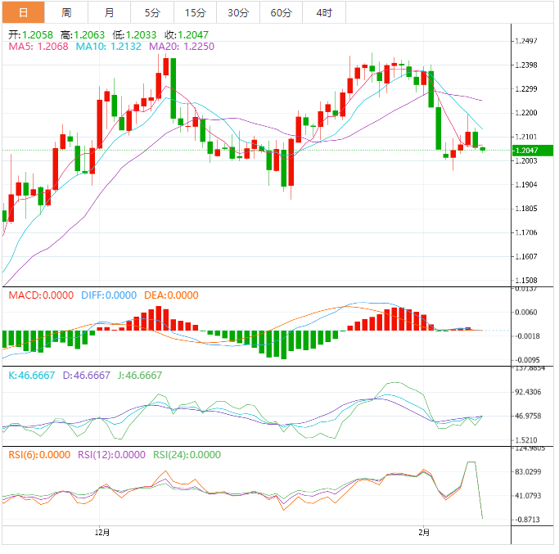559x554 pixels.
Task: Select the 15分 timeframe tab
Action: click(x=196, y=12)
